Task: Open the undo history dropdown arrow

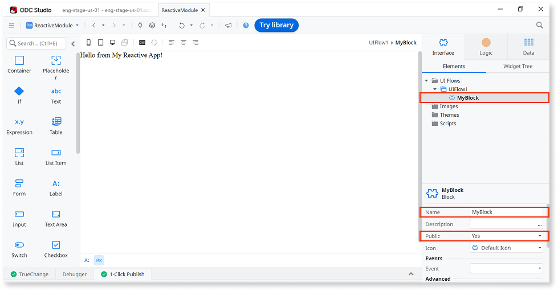Action: click(x=191, y=25)
